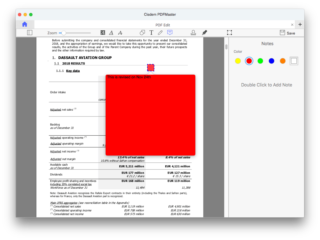Close the PDF Edit tab

292,25
